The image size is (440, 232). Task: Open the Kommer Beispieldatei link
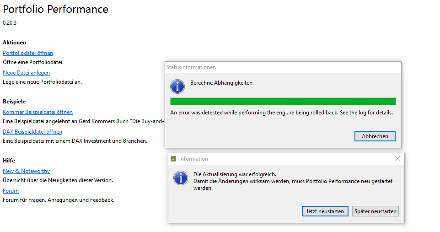coord(38,112)
